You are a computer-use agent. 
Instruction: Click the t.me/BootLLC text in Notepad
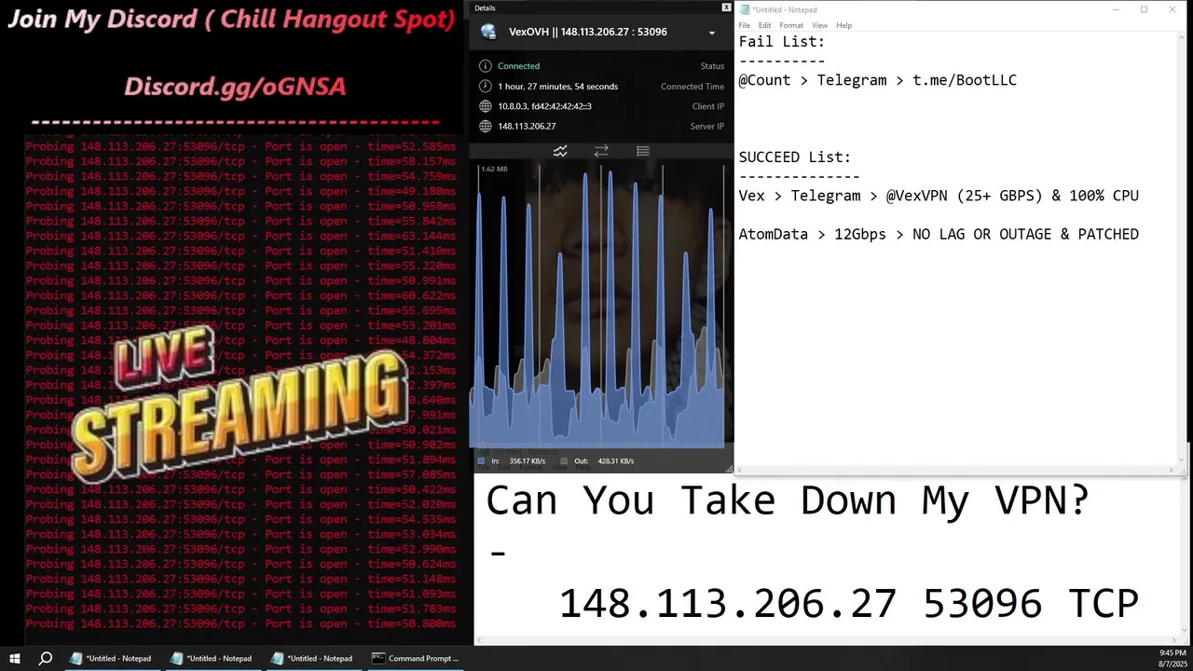(965, 80)
